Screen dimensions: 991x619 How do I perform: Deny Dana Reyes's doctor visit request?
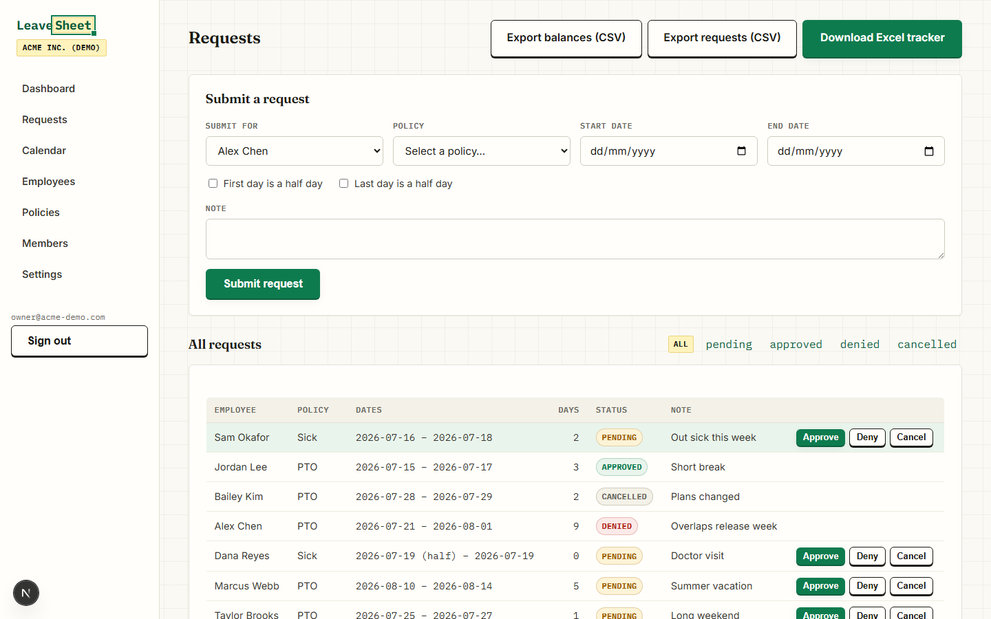[x=867, y=556]
